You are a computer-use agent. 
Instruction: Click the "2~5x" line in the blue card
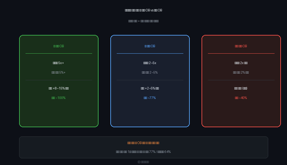(x=150, y=63)
